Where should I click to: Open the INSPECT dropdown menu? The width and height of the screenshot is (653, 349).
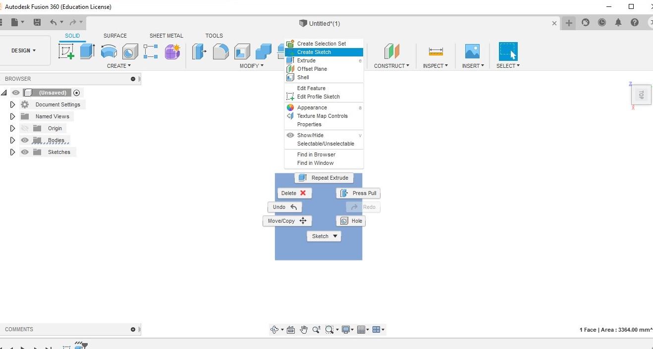435,66
